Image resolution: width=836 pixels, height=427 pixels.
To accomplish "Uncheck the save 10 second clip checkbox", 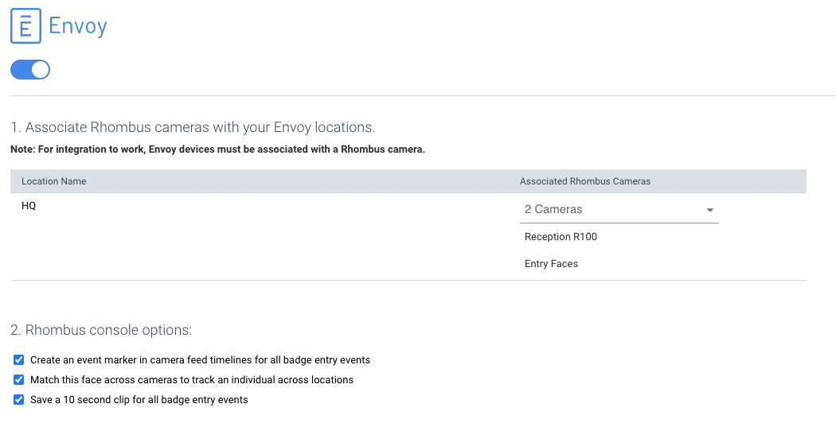I will [18, 399].
